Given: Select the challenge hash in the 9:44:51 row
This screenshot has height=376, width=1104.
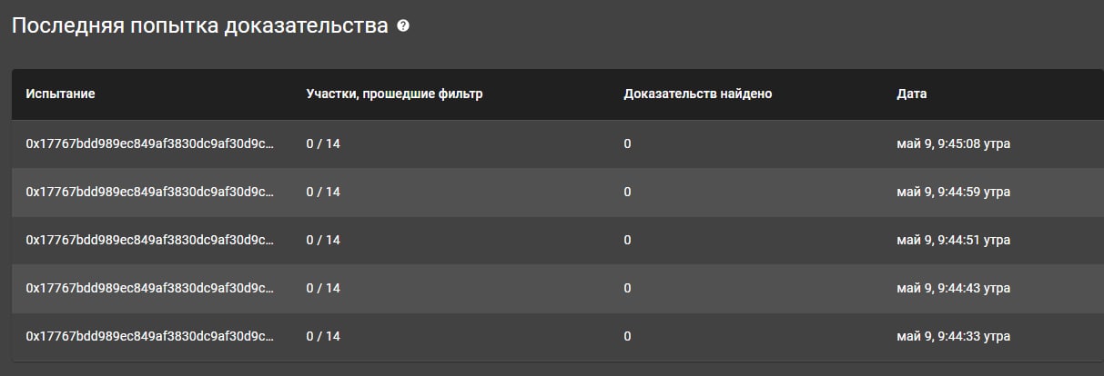Looking at the screenshot, I should pos(149,240).
